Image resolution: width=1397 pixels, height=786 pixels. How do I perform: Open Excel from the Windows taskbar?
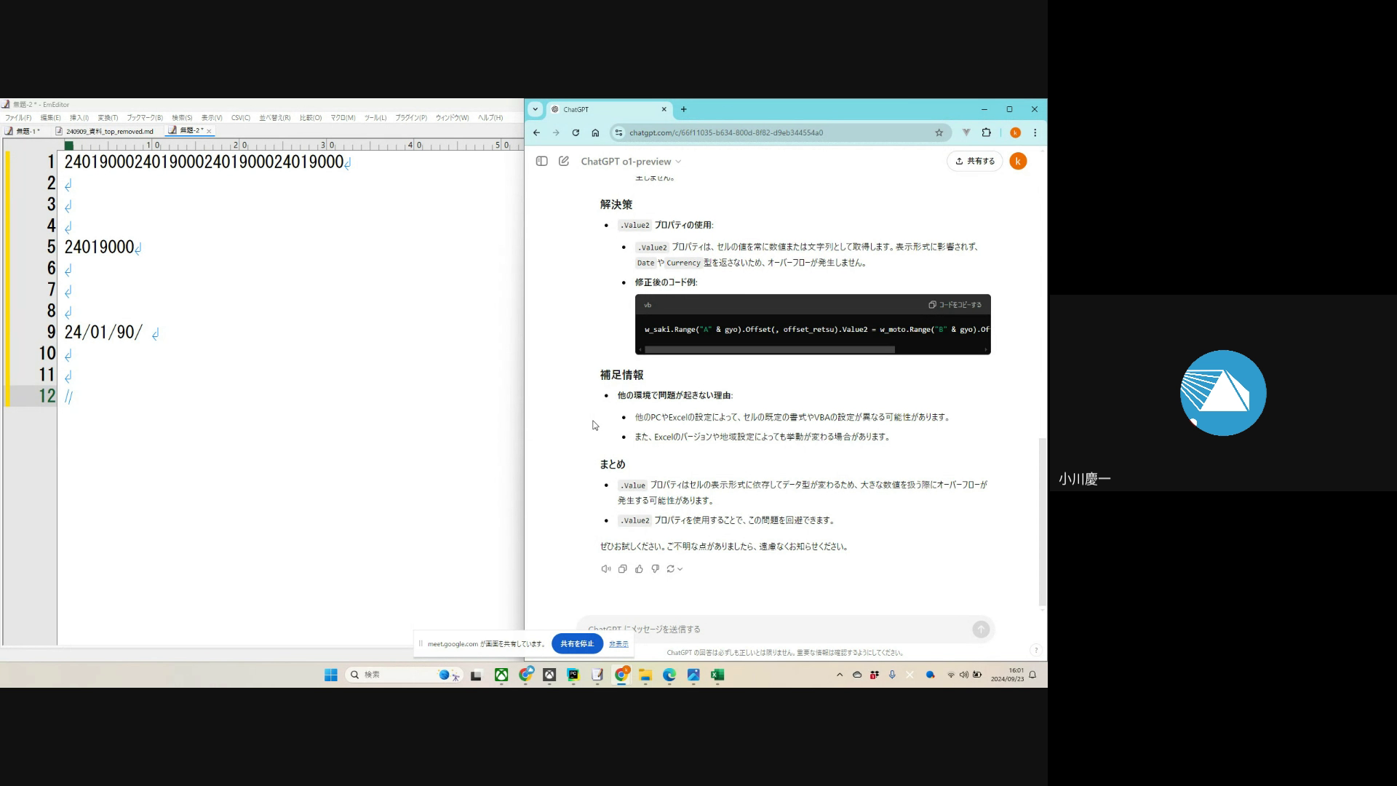point(717,675)
